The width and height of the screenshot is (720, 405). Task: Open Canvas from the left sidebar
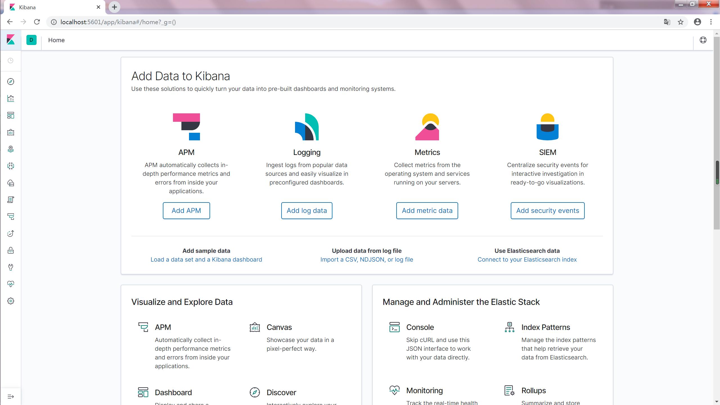click(x=11, y=132)
